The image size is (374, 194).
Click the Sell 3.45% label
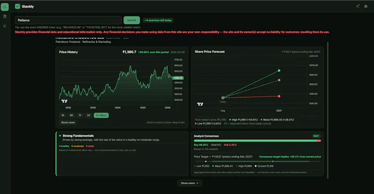click(x=230, y=145)
